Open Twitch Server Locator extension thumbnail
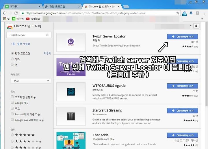Viewport: 208px width, 149px height. (71, 42)
